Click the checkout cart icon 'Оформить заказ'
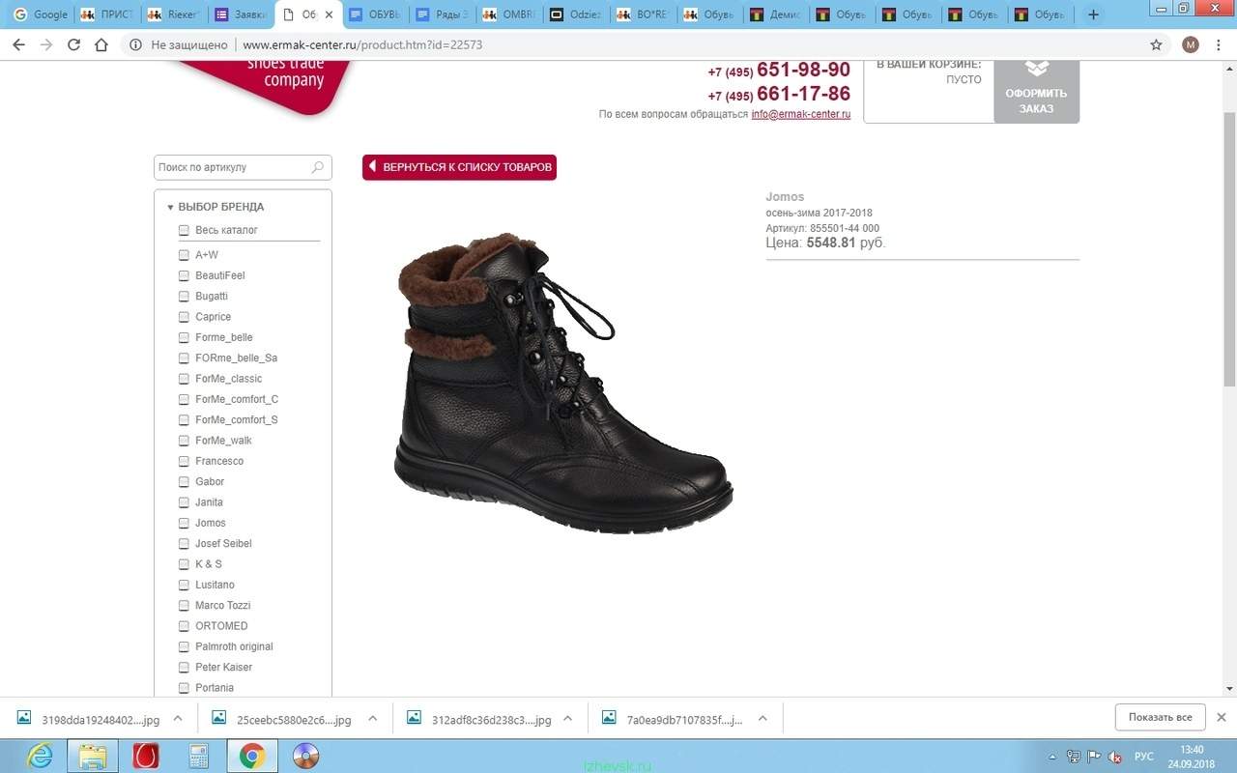 pyautogui.click(x=1036, y=92)
